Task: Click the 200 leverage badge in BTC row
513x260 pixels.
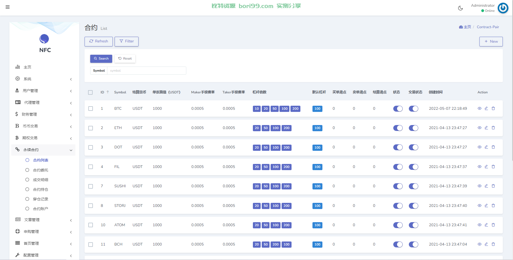Action: [295, 109]
